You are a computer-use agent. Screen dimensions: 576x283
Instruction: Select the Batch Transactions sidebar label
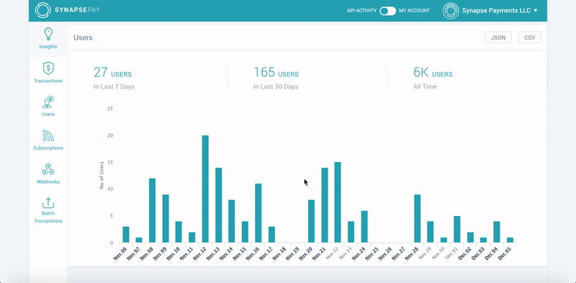pos(48,217)
